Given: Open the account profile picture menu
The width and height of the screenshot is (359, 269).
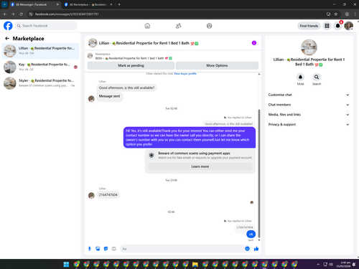Looking at the screenshot, I should [349, 26].
